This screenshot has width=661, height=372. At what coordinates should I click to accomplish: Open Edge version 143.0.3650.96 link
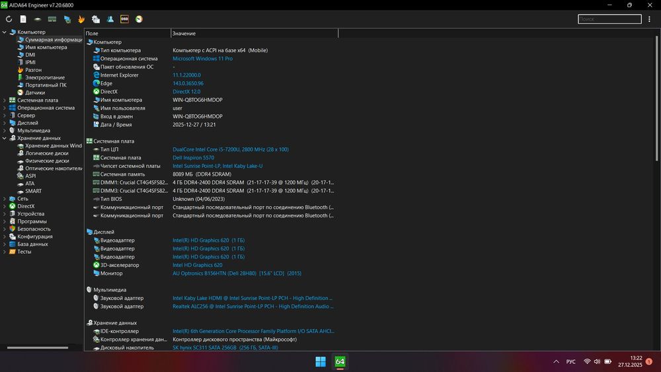coord(188,83)
